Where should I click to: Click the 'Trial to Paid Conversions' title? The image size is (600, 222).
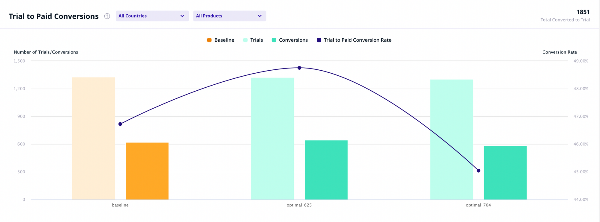(54, 16)
